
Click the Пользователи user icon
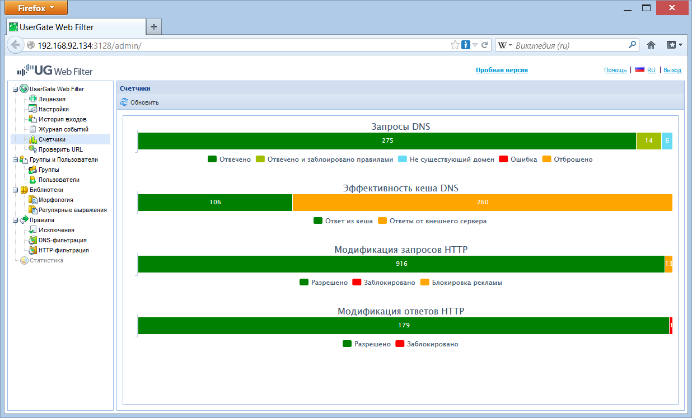click(32, 180)
